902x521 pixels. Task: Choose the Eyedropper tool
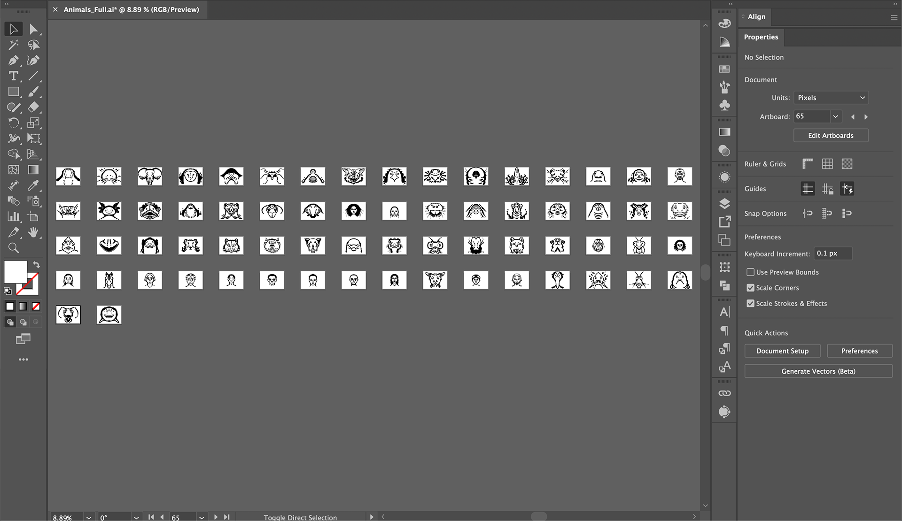33,185
